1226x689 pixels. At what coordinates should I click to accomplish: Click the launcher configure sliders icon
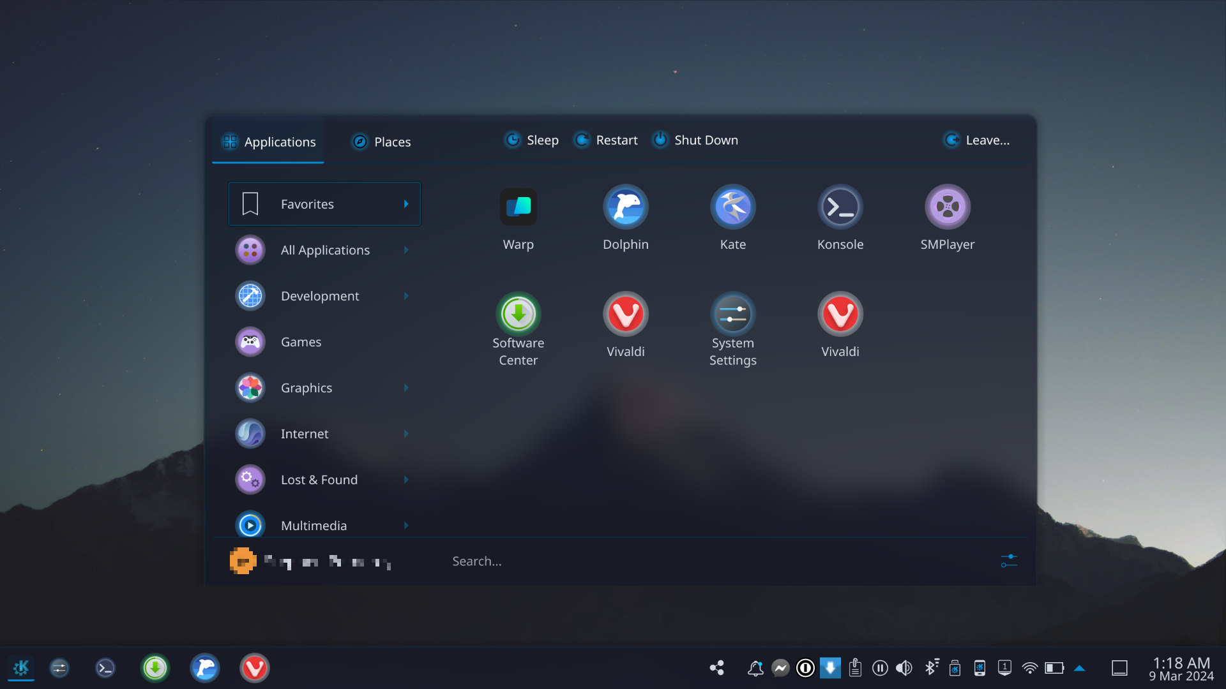(1008, 561)
